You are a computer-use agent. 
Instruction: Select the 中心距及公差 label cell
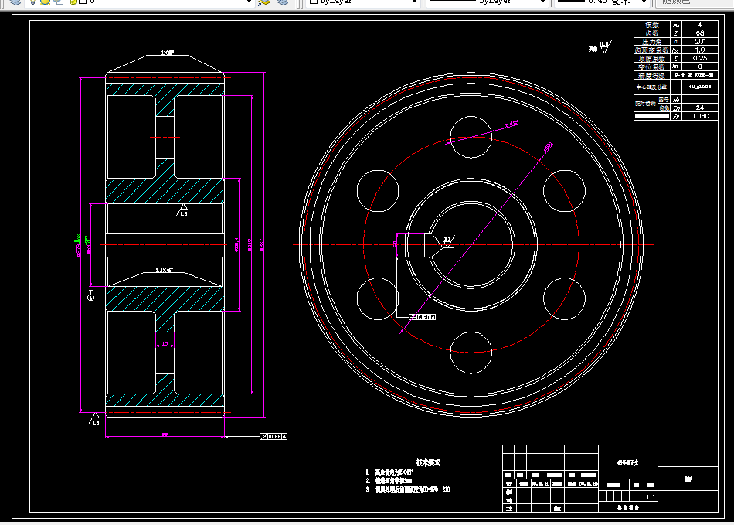coord(653,87)
